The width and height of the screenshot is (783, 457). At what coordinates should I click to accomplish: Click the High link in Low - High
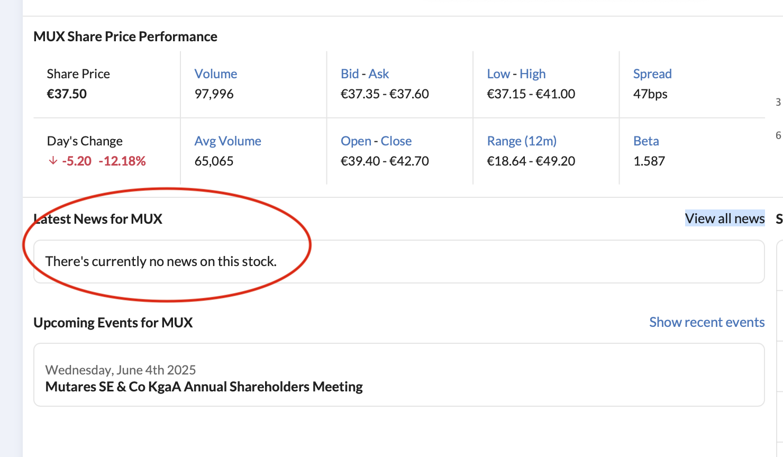tap(532, 74)
